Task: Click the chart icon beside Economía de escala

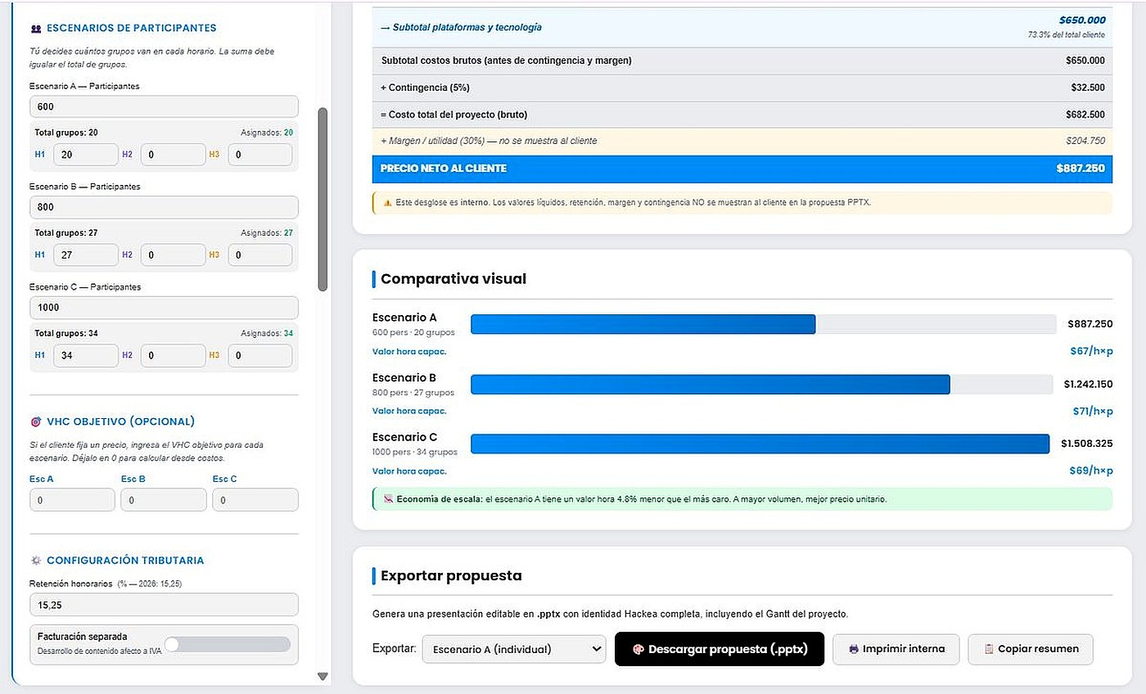Action: tap(388, 499)
